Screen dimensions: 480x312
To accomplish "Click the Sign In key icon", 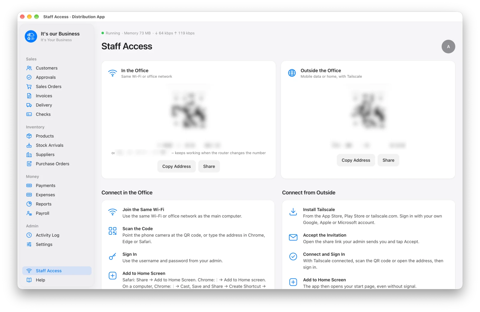I will (x=112, y=256).
